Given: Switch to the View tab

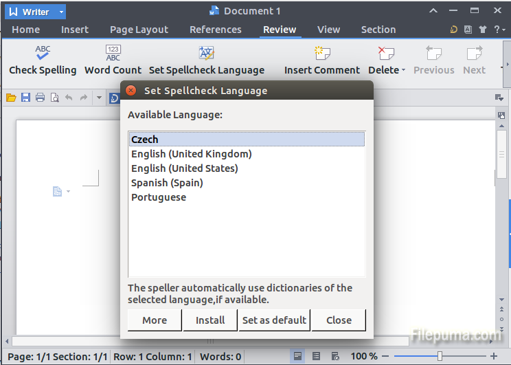Looking at the screenshot, I should click(x=328, y=30).
